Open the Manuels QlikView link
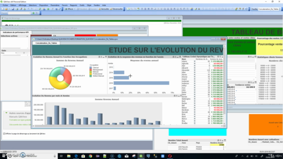283x159 pixels. (x=18, y=117)
